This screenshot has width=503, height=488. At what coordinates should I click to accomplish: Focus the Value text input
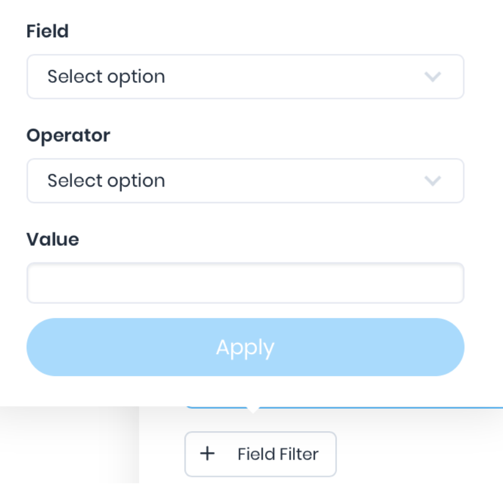coord(245,283)
